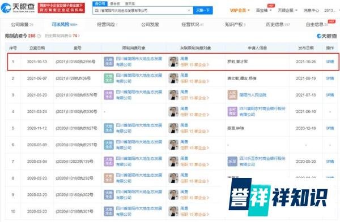Switch to the 查老板 search tab

click(x=115, y=4)
